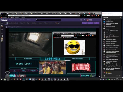Click the purple Follow heart button
This screenshot has width=123, height=92.
84,23
